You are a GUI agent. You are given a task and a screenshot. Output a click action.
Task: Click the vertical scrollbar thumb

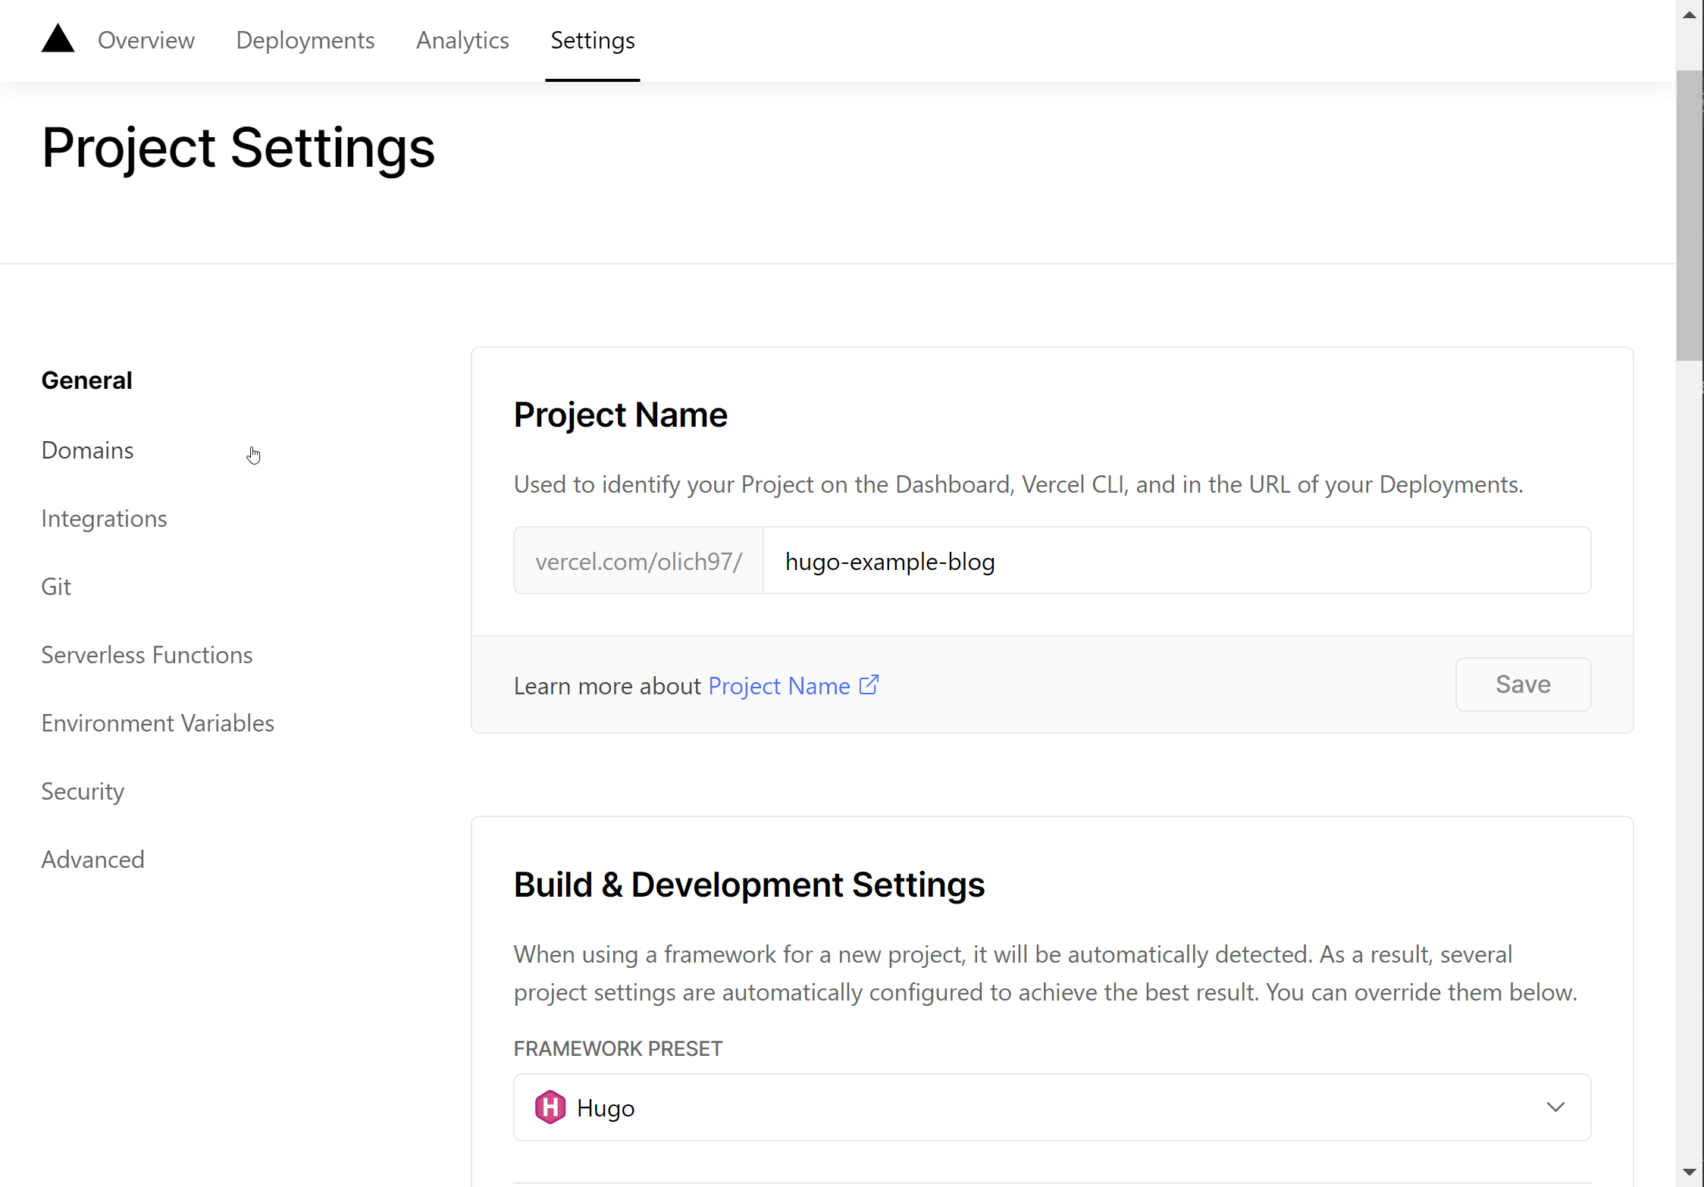pyautogui.click(x=1689, y=215)
